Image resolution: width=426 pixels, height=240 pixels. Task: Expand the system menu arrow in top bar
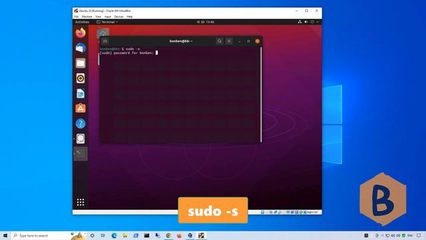[x=318, y=22]
